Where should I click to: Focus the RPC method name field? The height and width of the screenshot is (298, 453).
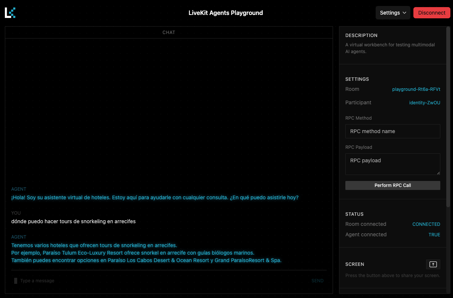click(x=393, y=131)
